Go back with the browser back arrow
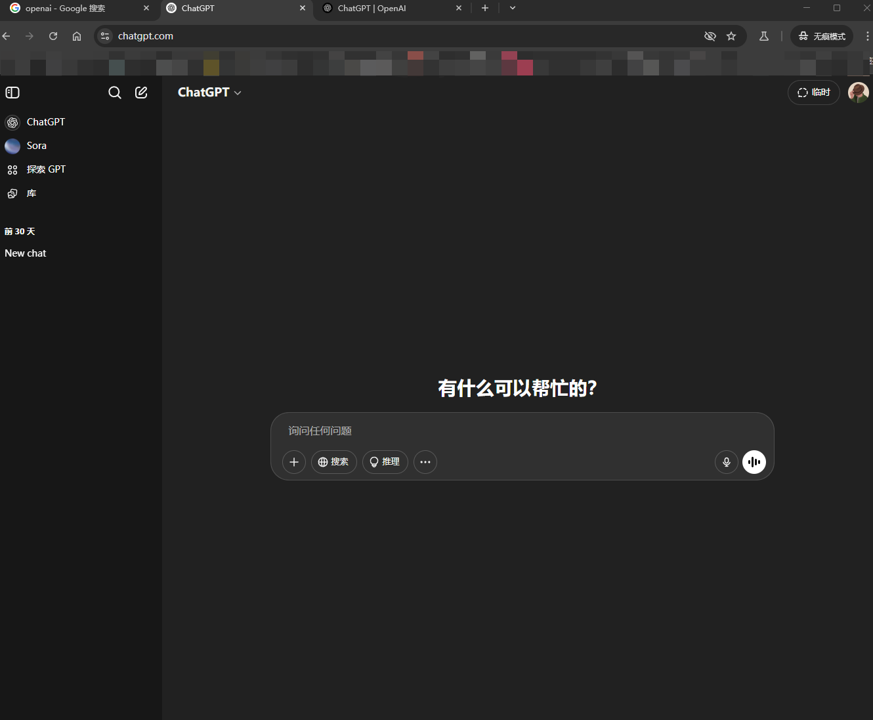873x720 pixels. 7,36
